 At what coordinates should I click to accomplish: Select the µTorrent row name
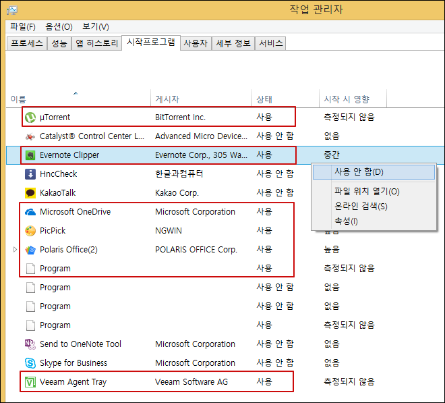click(x=55, y=117)
